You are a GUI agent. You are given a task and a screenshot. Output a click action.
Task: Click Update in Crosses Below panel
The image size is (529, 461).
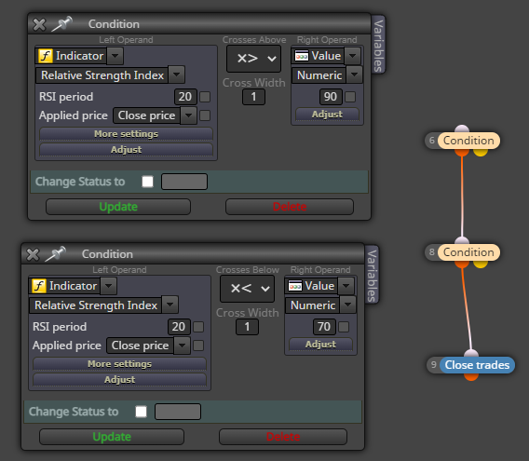112,437
